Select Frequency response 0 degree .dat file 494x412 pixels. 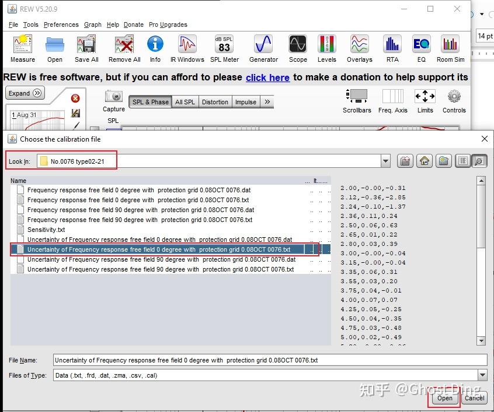click(171, 190)
